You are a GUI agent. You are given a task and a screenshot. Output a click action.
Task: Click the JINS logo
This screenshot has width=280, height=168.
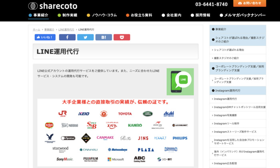(x=143, y=138)
